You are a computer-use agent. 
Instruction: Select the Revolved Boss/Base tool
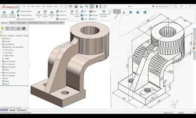coord(12,14)
